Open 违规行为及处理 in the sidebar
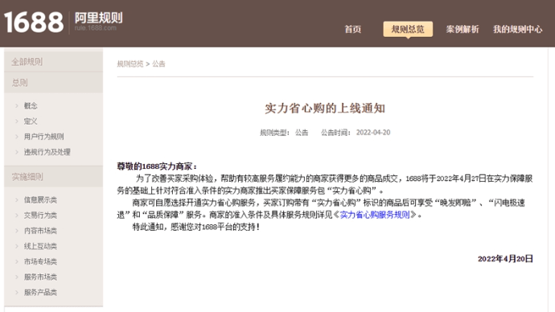Screen dimensions: 555x312 (47, 152)
